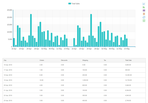Image resolution: width=148 pixels, height=103 pixels.
Task: Select the 21 Apr, 2018 day cell
Action: tap(8, 90)
